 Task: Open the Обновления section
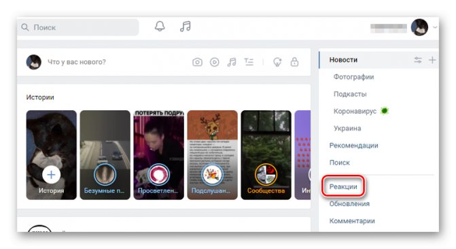(349, 204)
